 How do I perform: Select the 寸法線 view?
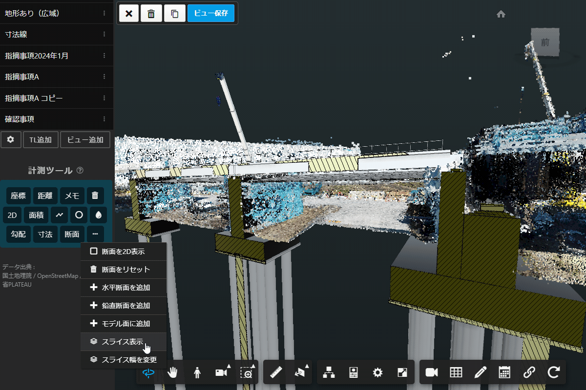[x=57, y=35]
